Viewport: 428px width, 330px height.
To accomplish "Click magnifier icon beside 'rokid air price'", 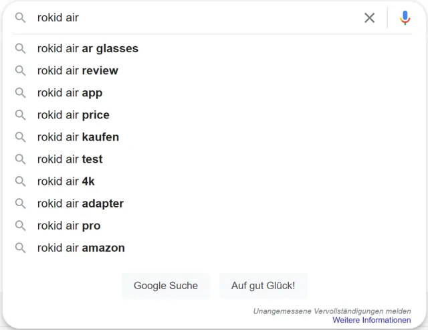I will (21, 115).
